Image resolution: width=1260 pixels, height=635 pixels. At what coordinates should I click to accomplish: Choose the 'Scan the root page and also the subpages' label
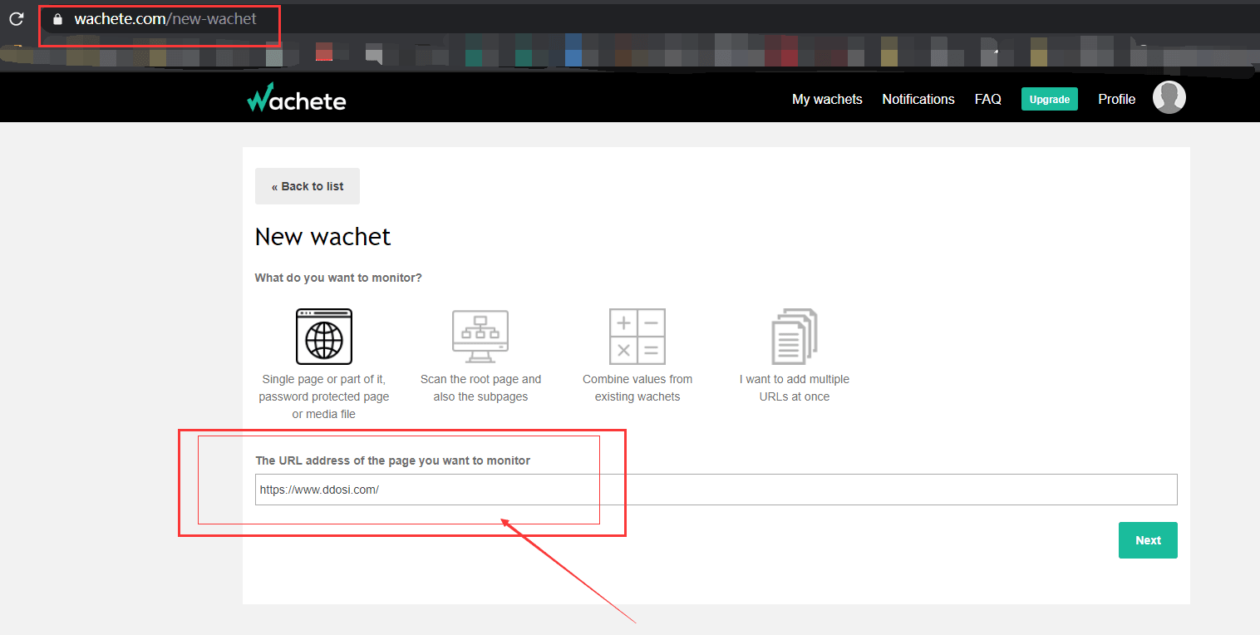pyautogui.click(x=480, y=388)
